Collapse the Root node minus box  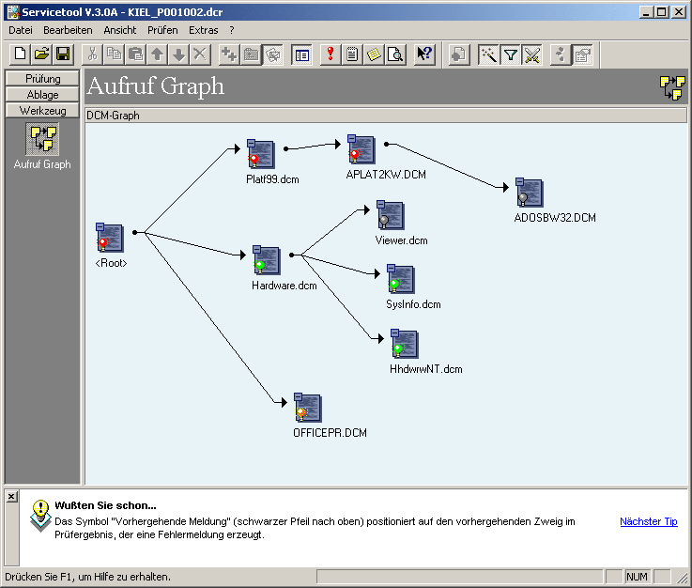pyautogui.click(x=100, y=227)
